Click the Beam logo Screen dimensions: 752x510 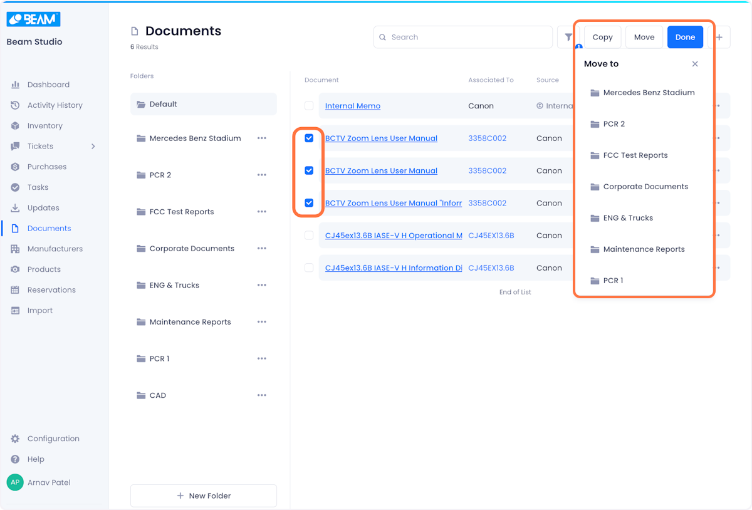pos(33,19)
